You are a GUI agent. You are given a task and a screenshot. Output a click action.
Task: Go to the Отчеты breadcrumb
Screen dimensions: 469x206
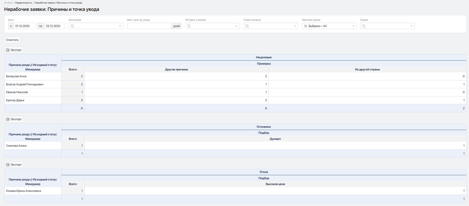click(8, 3)
